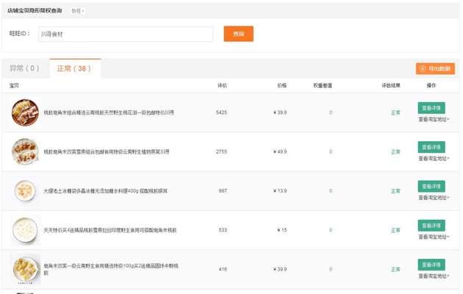Click the 正常 status in the 2755 row
Viewport: 463px width, 294px height.
(x=395, y=152)
